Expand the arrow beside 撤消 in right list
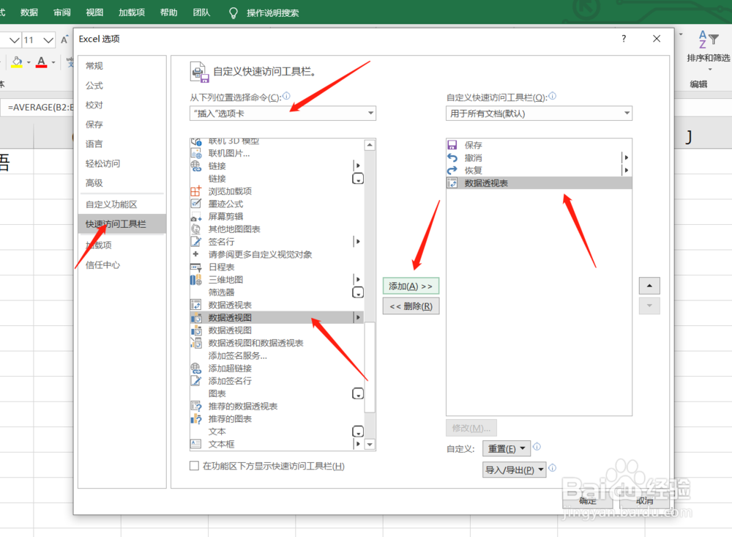 click(x=627, y=158)
